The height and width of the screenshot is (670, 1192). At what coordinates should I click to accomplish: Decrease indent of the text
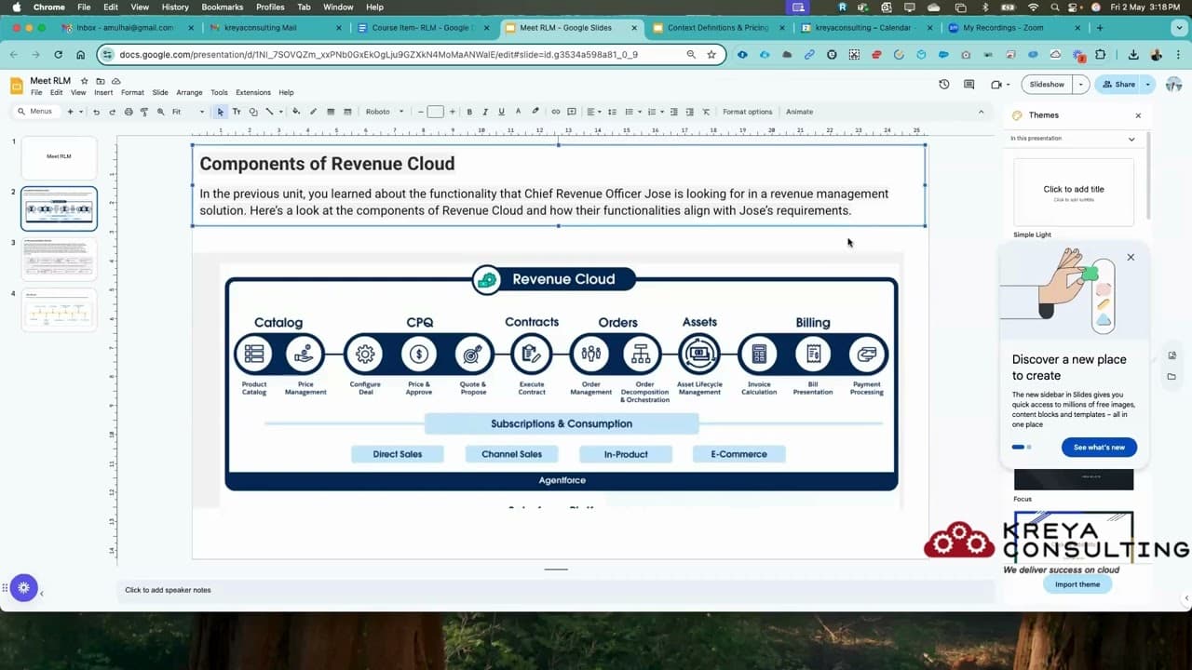click(672, 112)
